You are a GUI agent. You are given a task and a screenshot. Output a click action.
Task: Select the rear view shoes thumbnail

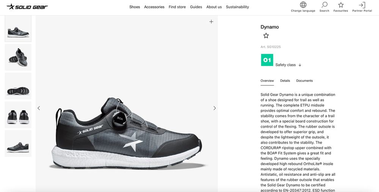(x=18, y=115)
